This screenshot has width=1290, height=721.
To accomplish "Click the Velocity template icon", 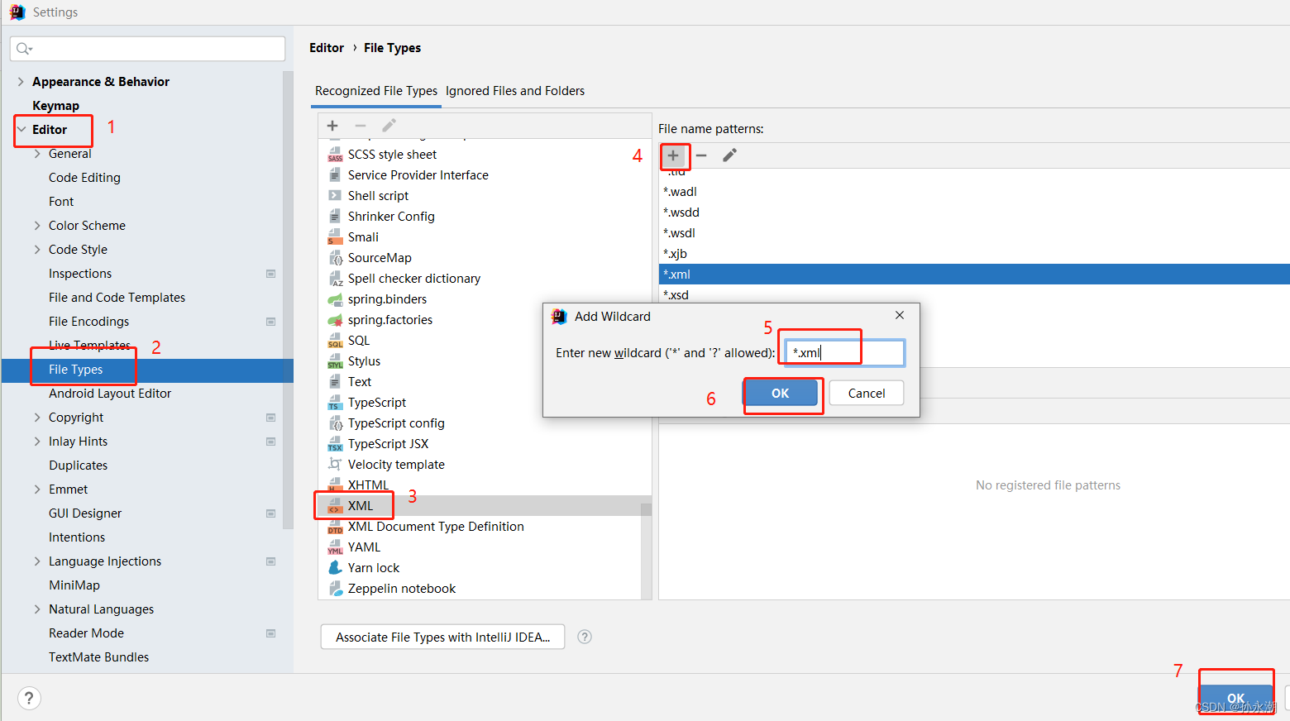I will (x=335, y=465).
